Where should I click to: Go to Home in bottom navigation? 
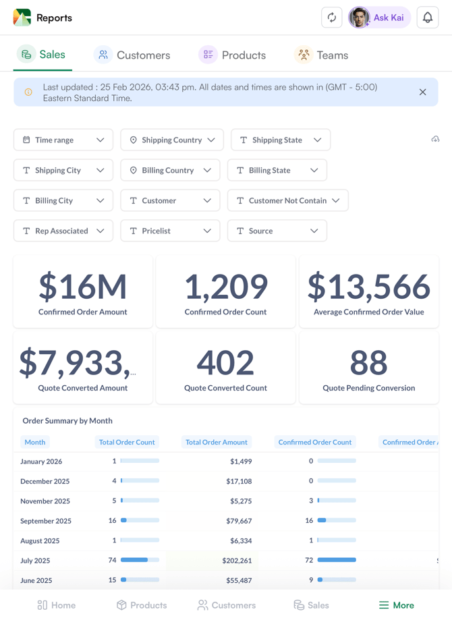pos(57,605)
